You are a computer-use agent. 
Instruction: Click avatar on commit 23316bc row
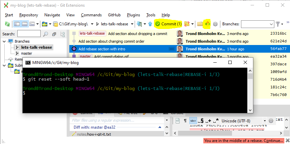click(x=180, y=34)
